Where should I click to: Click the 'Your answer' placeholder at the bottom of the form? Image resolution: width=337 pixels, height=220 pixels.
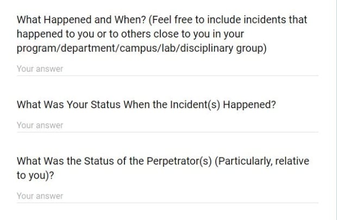[x=40, y=196]
